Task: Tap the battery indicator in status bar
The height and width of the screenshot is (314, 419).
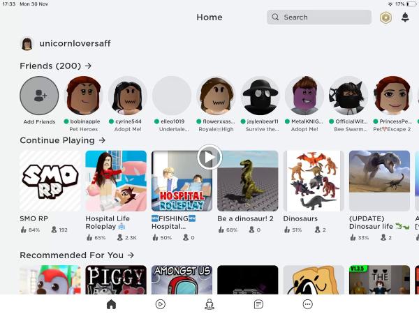Action: (411, 4)
